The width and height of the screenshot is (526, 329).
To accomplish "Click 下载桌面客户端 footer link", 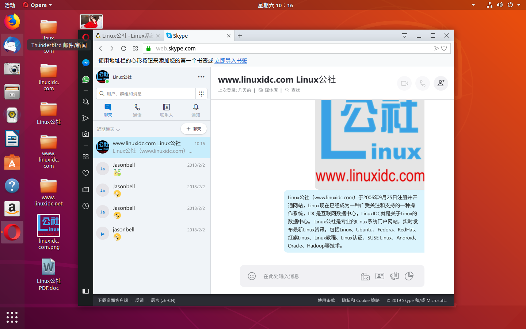I will tap(113, 300).
